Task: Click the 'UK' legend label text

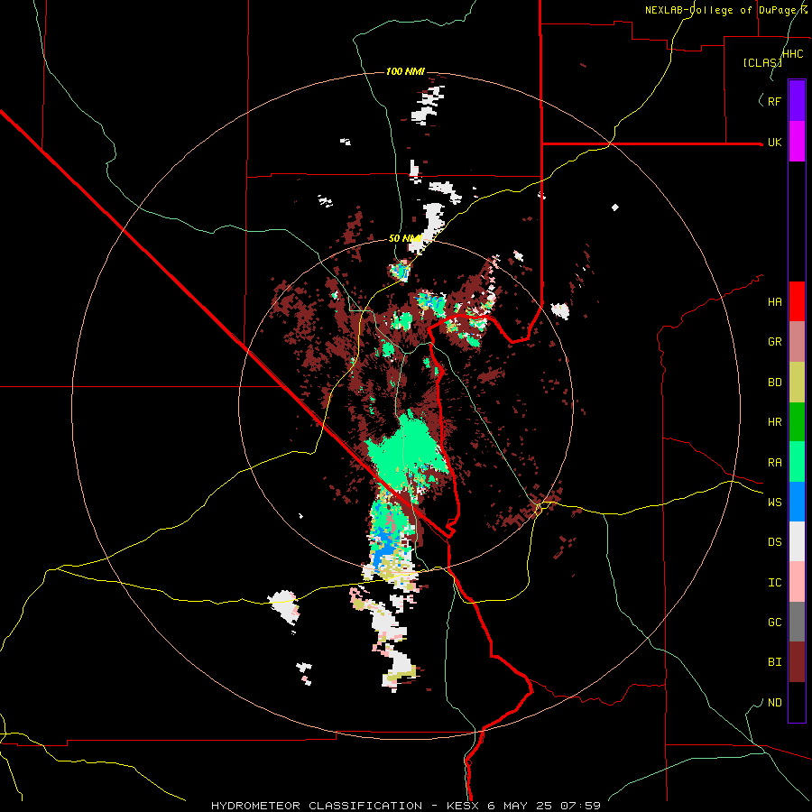Action: click(x=774, y=143)
